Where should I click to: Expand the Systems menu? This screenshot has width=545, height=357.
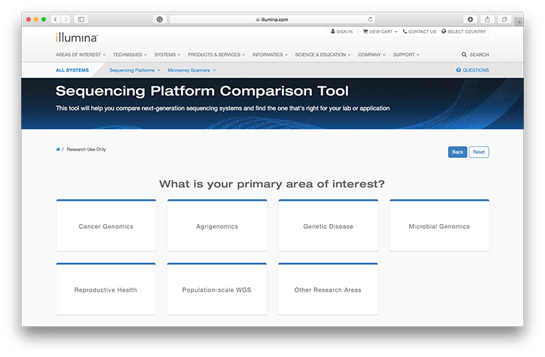[x=167, y=55]
